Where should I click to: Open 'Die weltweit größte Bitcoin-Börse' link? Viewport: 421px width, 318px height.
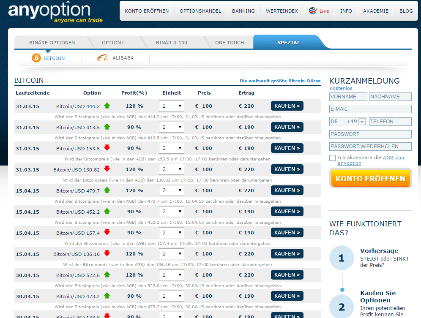280,81
